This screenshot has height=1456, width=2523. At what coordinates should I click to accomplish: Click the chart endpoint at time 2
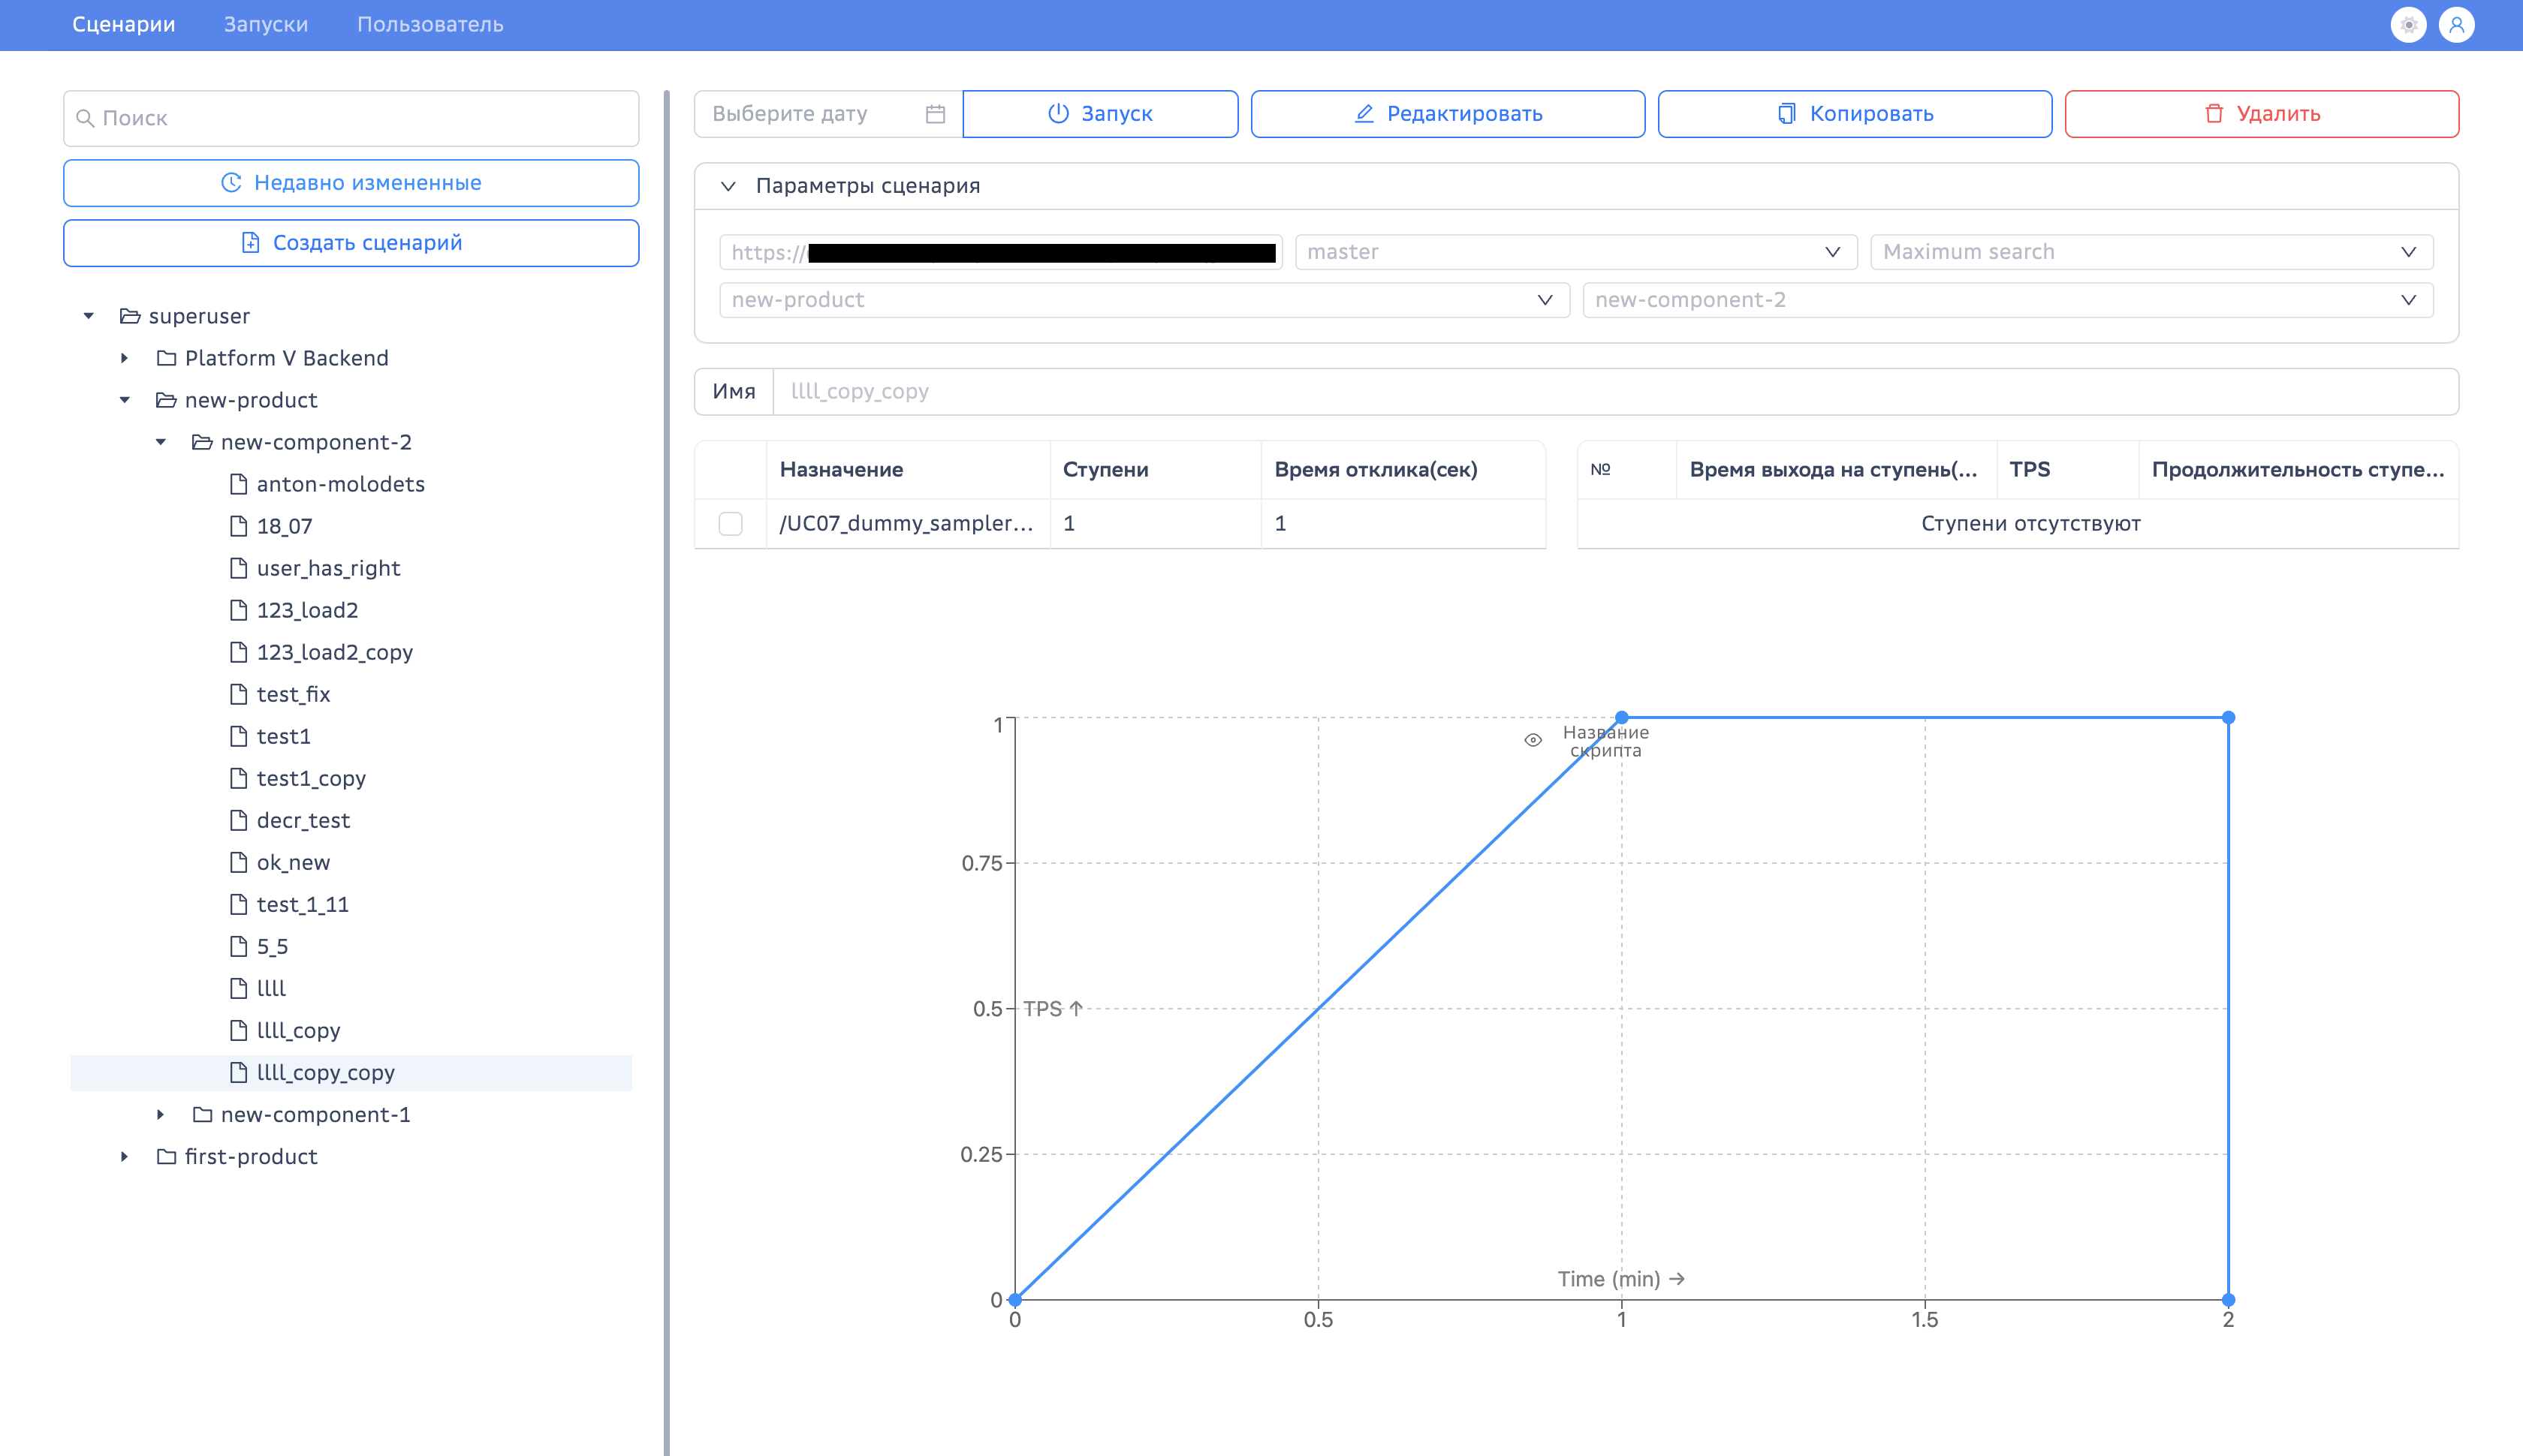tap(2228, 1300)
